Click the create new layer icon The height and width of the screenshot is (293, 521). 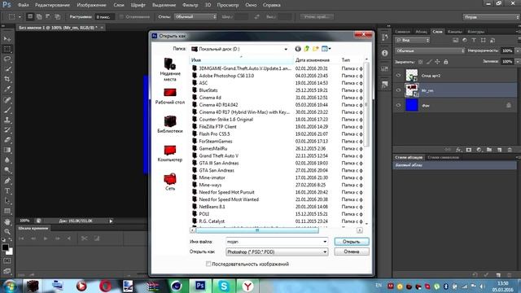(499, 150)
